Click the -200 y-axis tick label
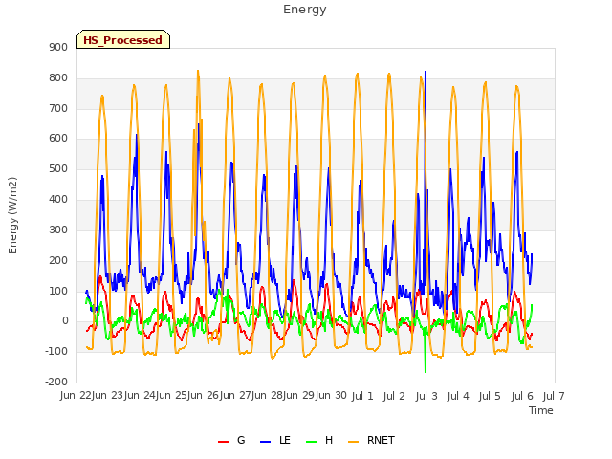 (x=56, y=382)
